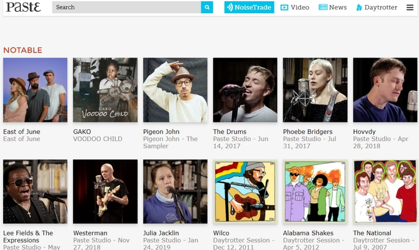This screenshot has width=419, height=250.
Task: Click the Daytrotter icon in header
Action: 359,7
